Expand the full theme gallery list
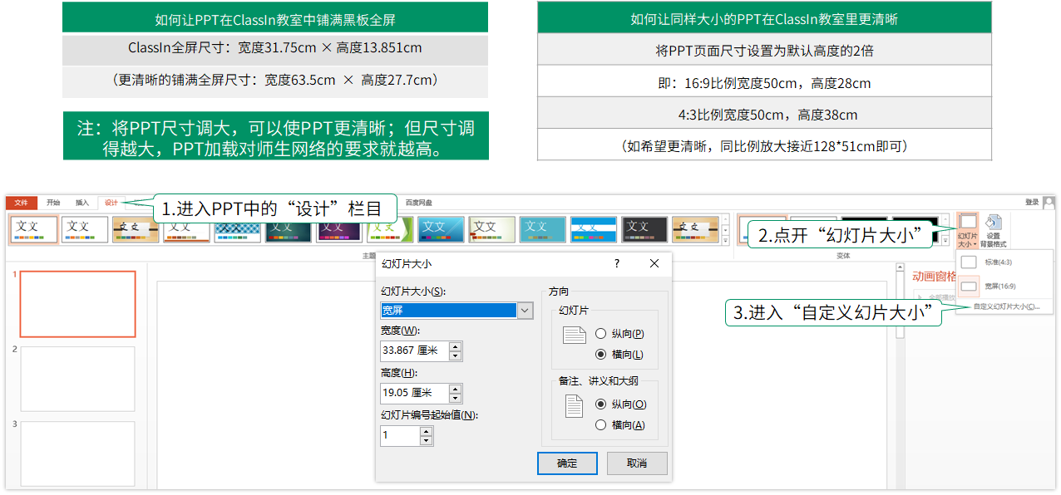 pos(725,241)
